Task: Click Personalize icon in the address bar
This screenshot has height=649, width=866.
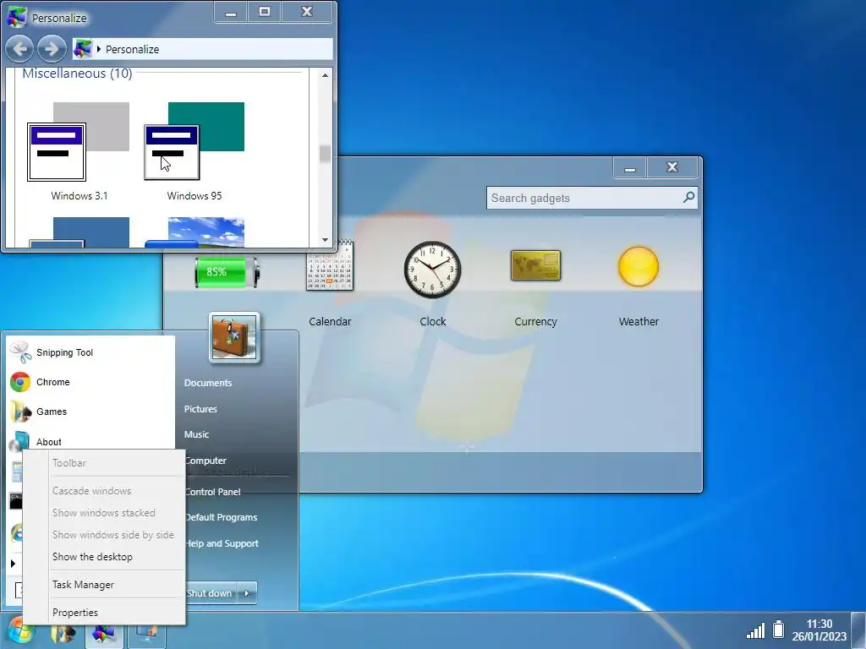Action: [x=83, y=49]
